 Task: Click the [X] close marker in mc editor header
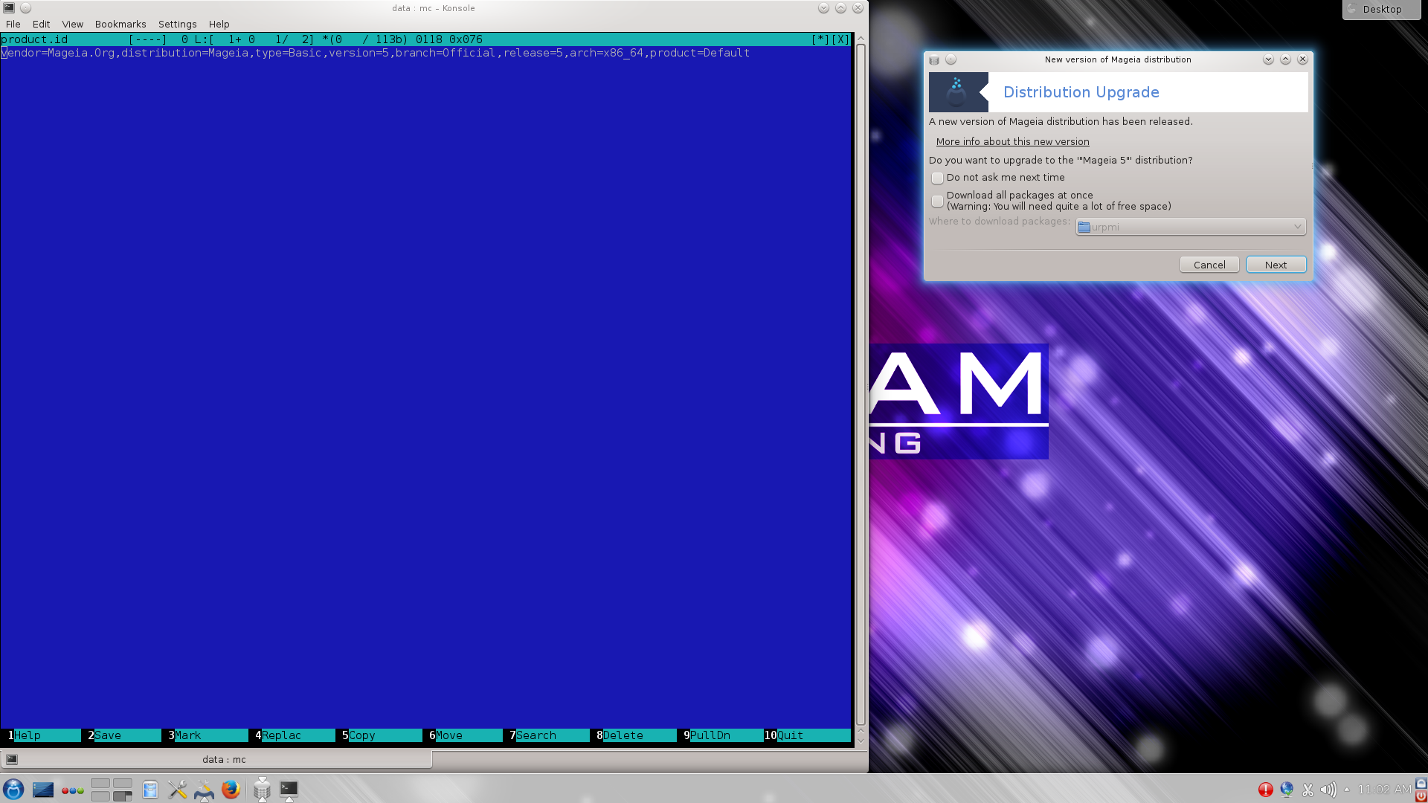tap(840, 39)
